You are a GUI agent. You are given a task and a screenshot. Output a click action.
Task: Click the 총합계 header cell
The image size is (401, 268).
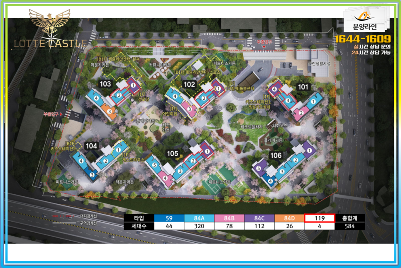[x=350, y=218]
